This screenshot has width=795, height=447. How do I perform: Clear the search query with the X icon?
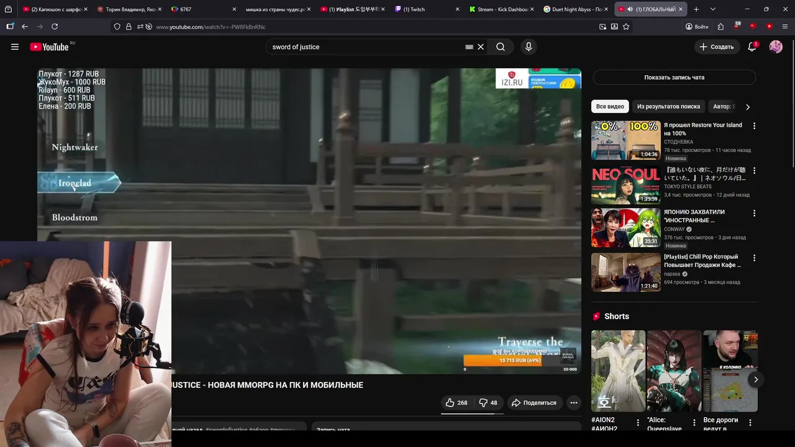pyautogui.click(x=481, y=47)
